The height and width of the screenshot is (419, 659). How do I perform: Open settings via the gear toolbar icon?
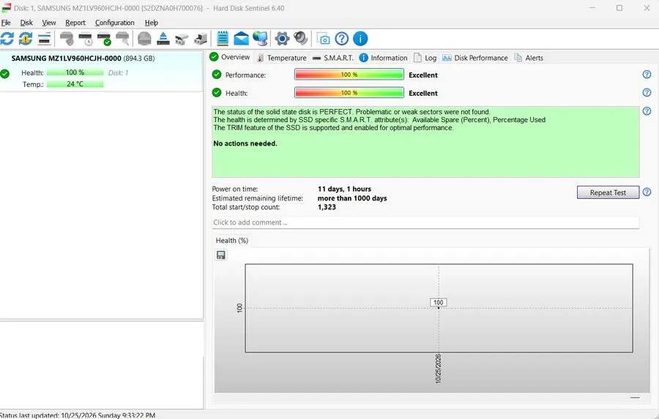coord(282,39)
